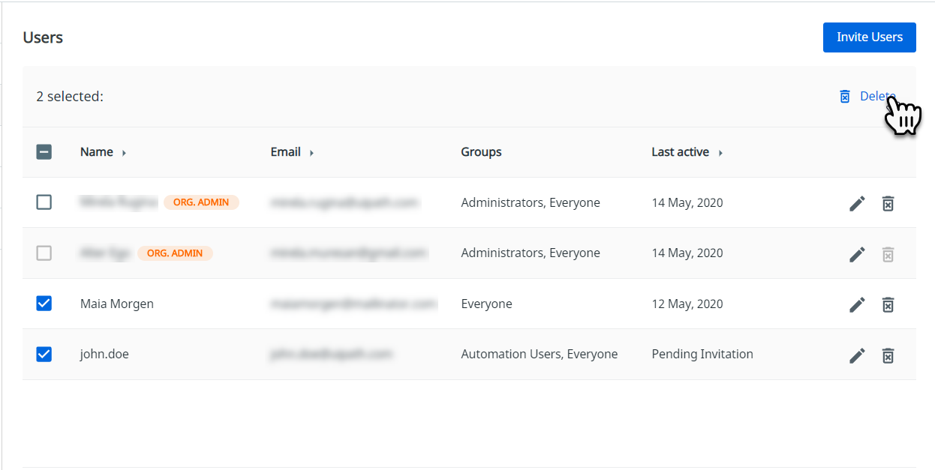
Task: Delete the first Administrators user with trash icon
Action: click(888, 203)
